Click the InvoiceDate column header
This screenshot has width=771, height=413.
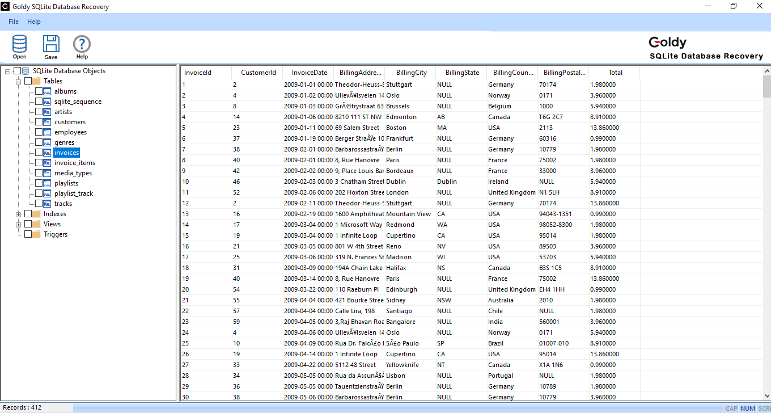point(308,73)
